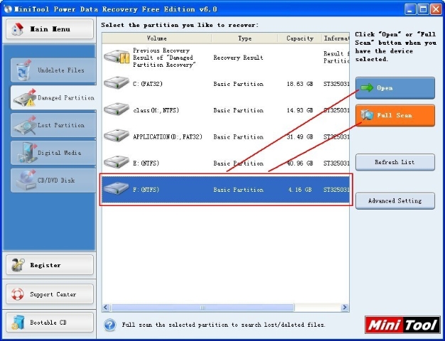Click the Support Center lifebuoy icon
This screenshot has height=341, width=445.
(18, 294)
